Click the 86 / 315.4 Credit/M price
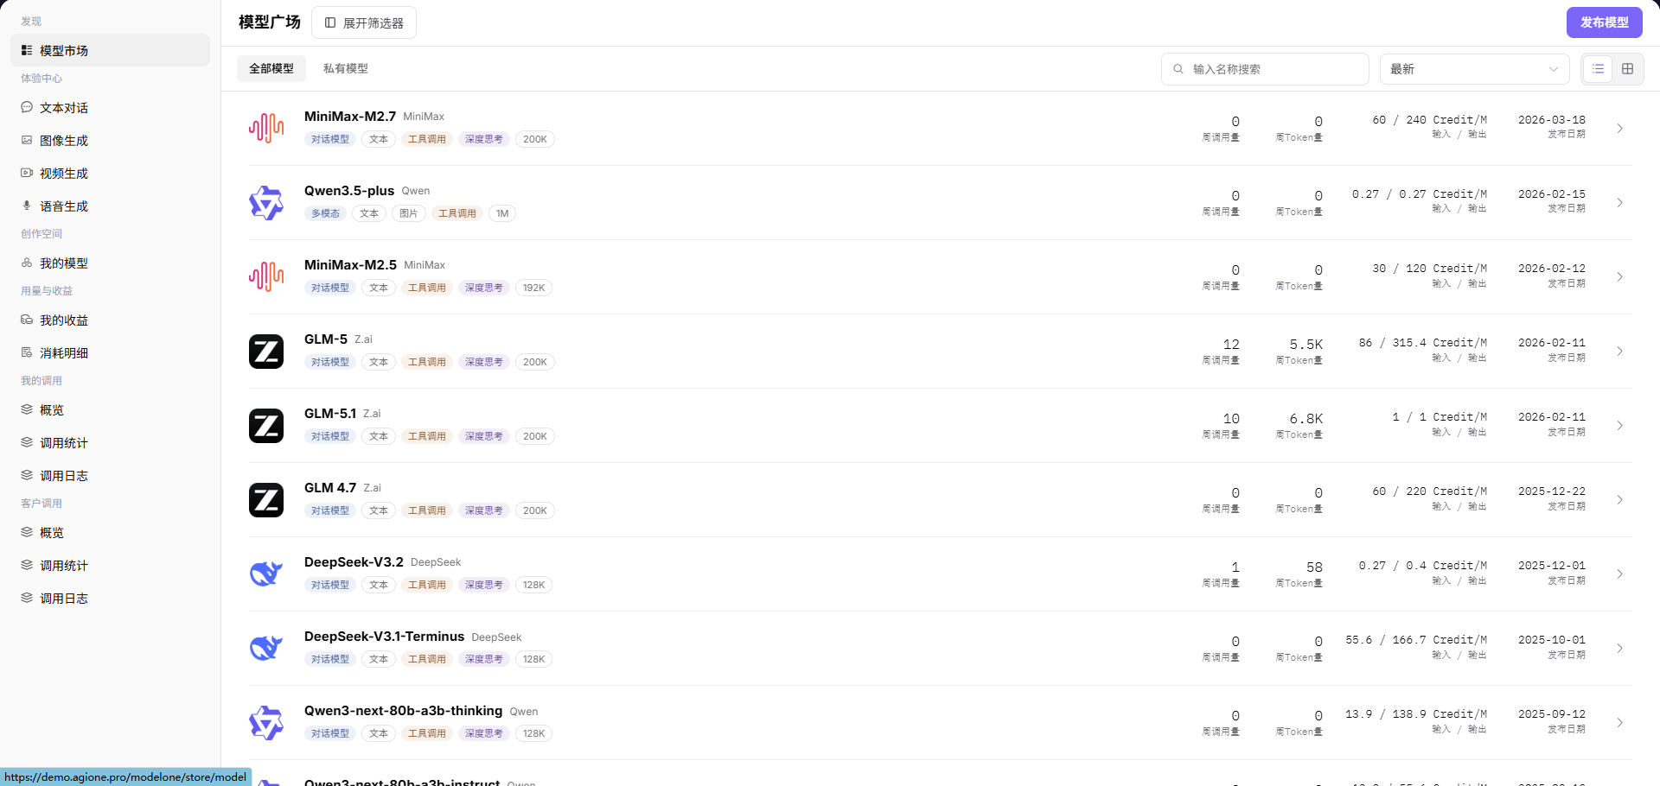Screen dimensions: 1660x786 (x=1423, y=343)
